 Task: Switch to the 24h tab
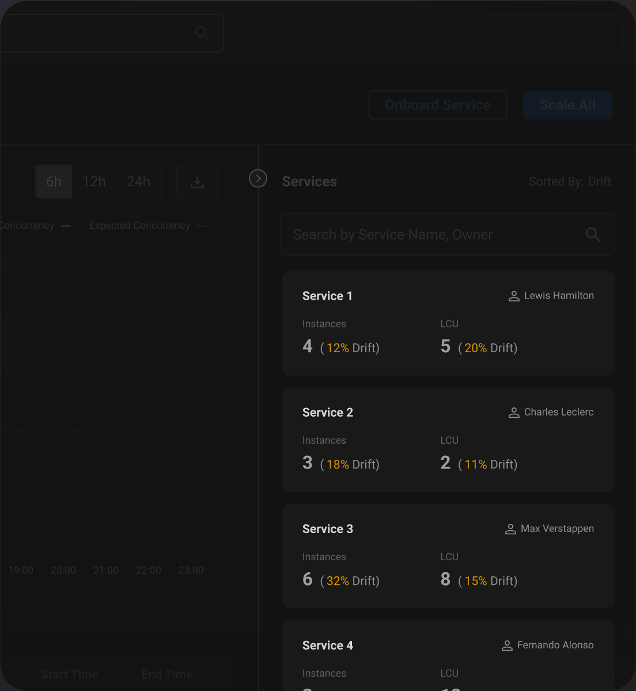(138, 182)
